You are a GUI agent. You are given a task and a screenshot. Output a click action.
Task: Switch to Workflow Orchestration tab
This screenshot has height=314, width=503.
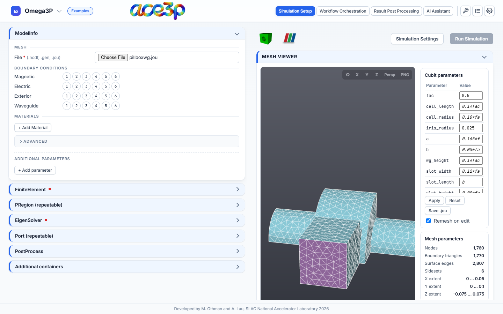pyautogui.click(x=343, y=11)
